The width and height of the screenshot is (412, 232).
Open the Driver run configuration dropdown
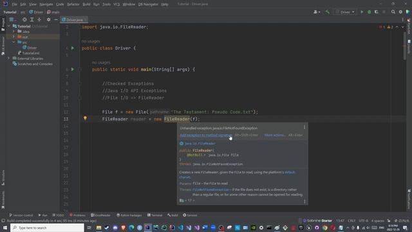pyautogui.click(x=345, y=12)
